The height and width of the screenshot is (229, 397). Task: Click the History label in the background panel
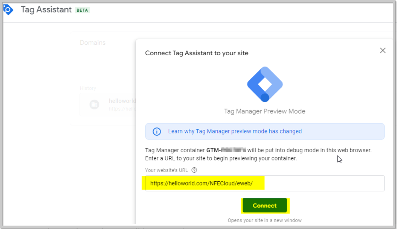point(88,88)
